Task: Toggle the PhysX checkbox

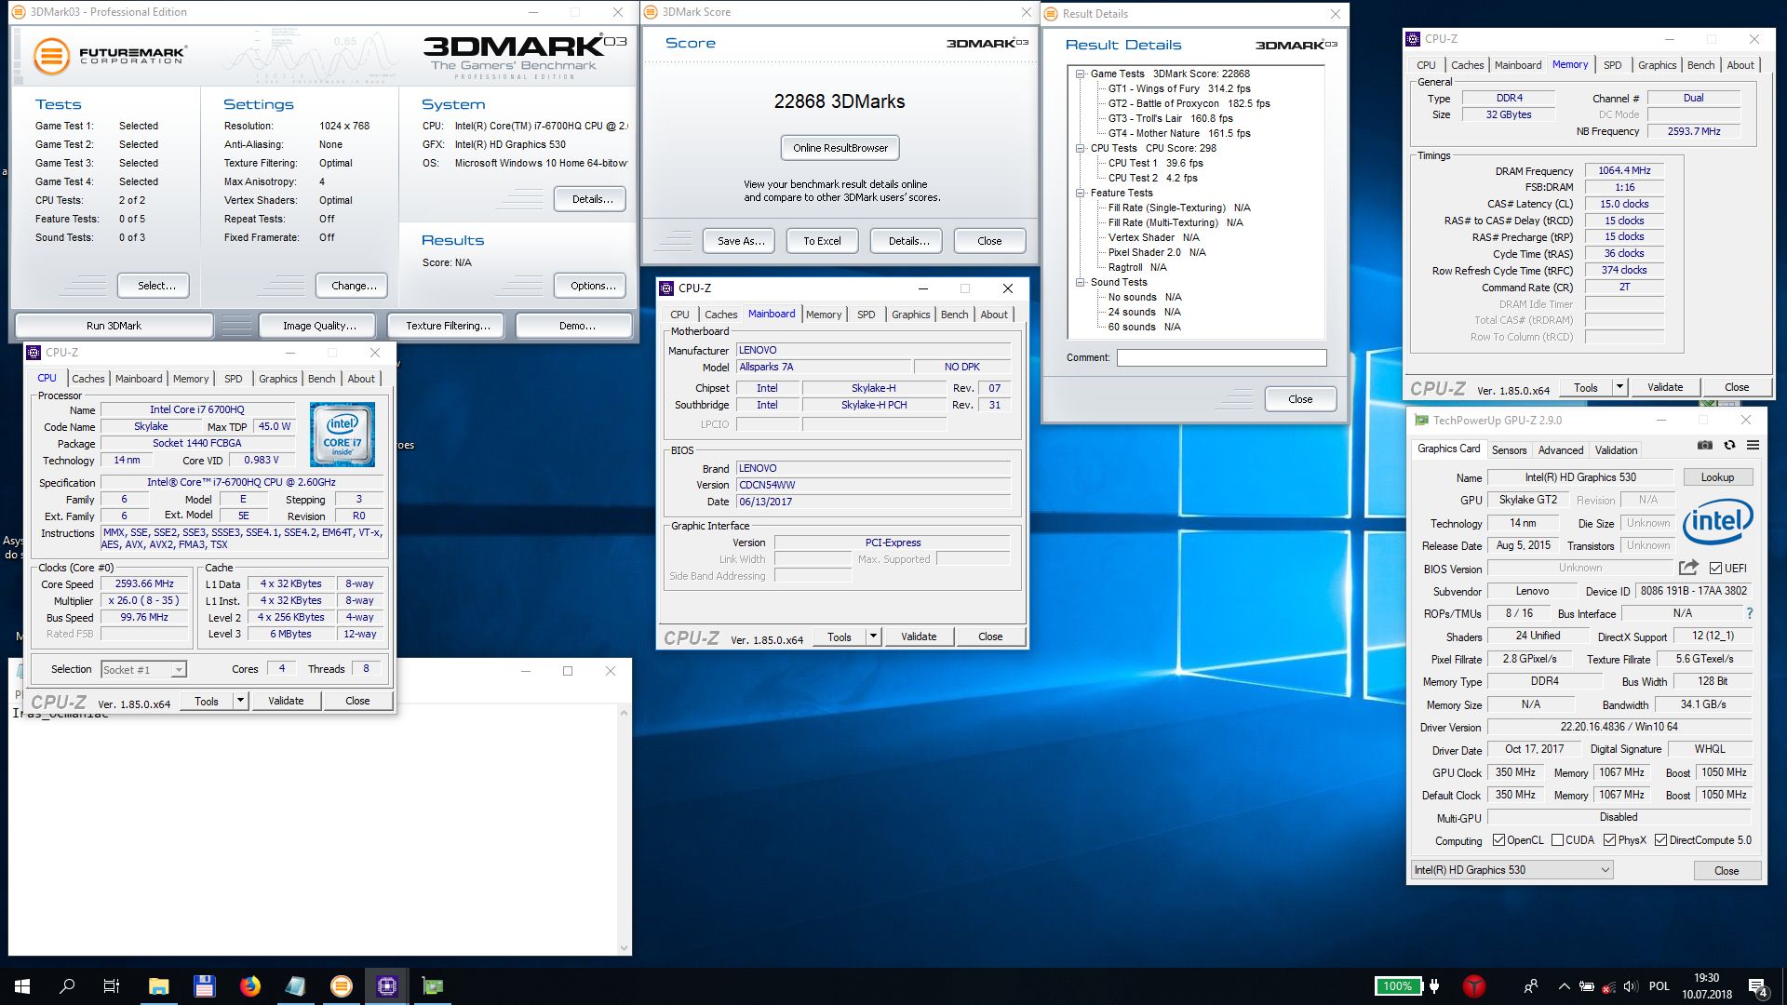Action: pos(1609,840)
